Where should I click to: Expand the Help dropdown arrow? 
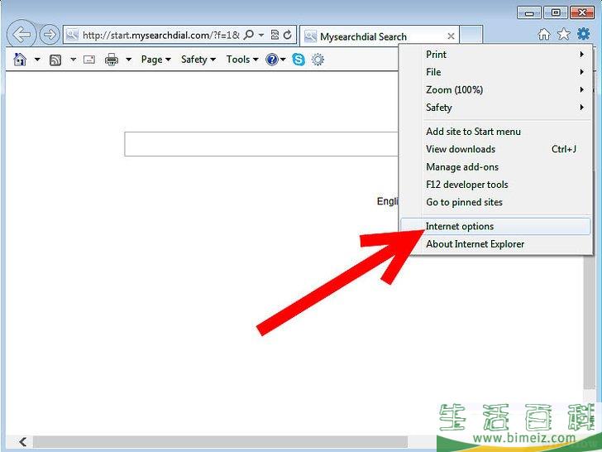(284, 60)
